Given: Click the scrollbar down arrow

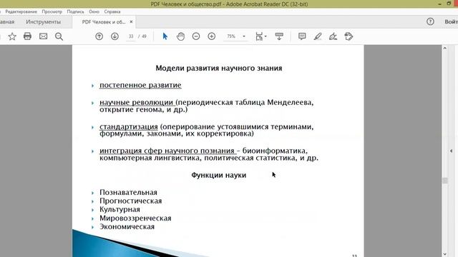Looking at the screenshot, I should point(444,254).
